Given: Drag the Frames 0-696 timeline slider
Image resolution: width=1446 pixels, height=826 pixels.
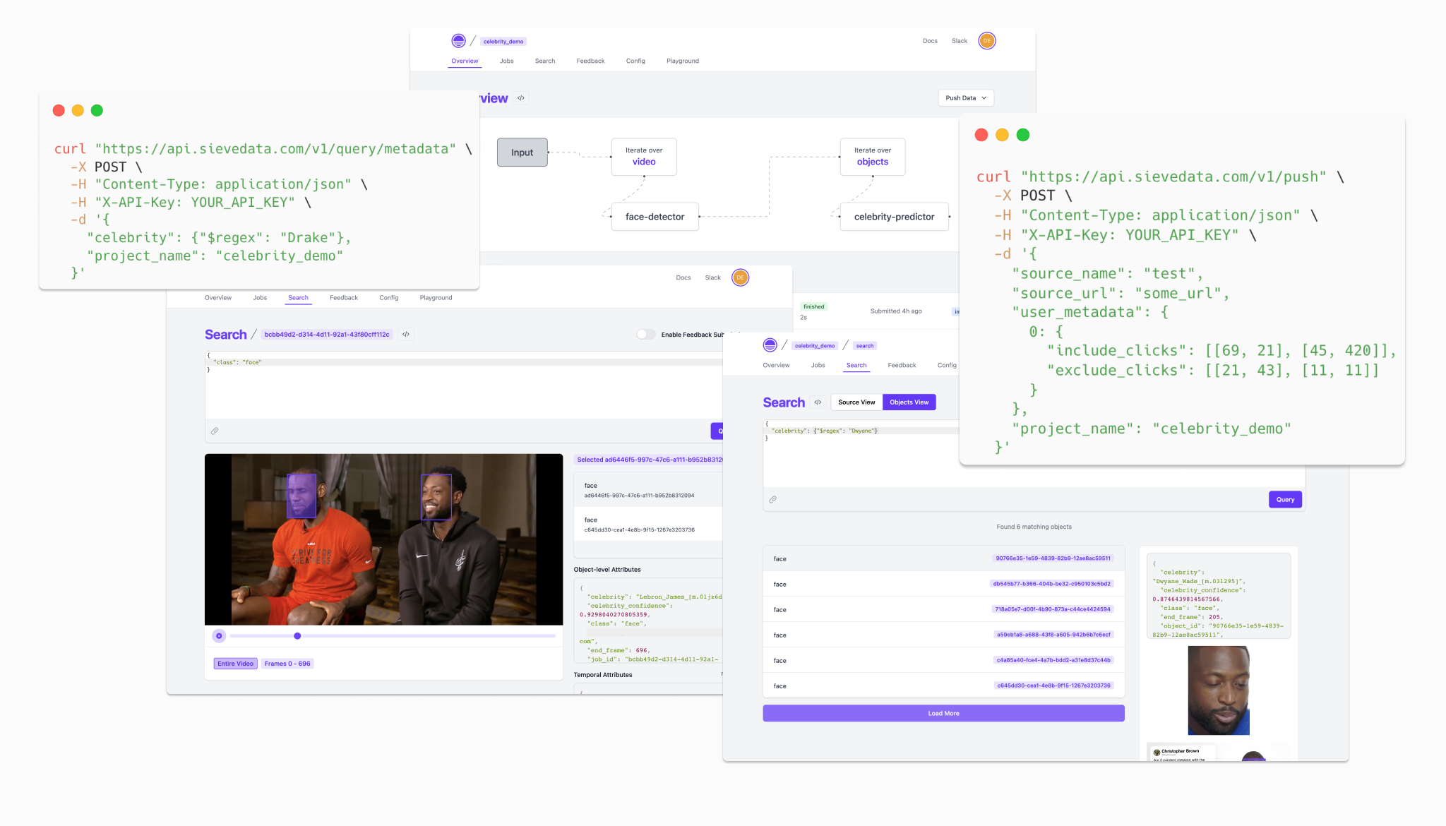Looking at the screenshot, I should pyautogui.click(x=298, y=635).
